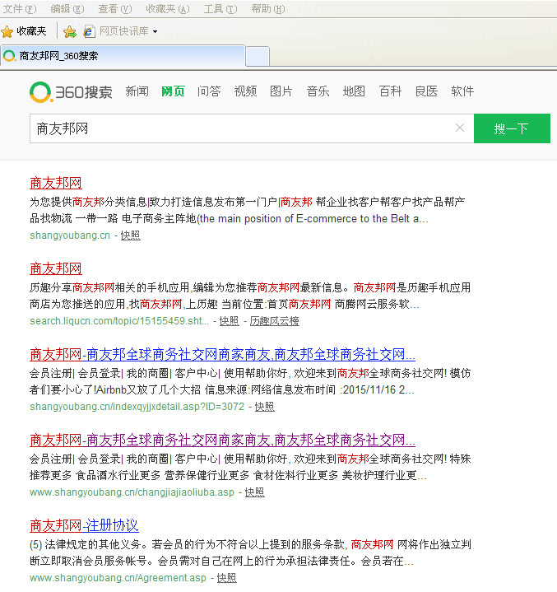Switch to the 地图 search category
The height and width of the screenshot is (592, 557).
(x=354, y=91)
